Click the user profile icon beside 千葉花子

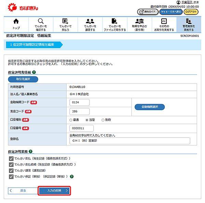pos(178,2)
